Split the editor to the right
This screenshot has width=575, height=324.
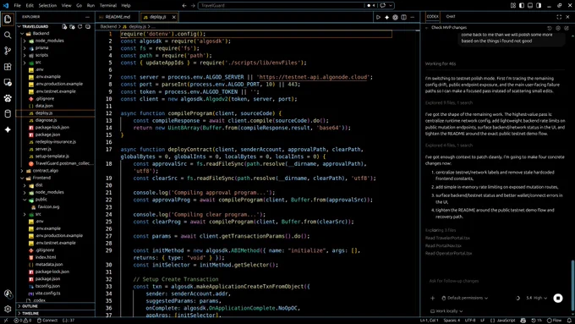pos(403,17)
